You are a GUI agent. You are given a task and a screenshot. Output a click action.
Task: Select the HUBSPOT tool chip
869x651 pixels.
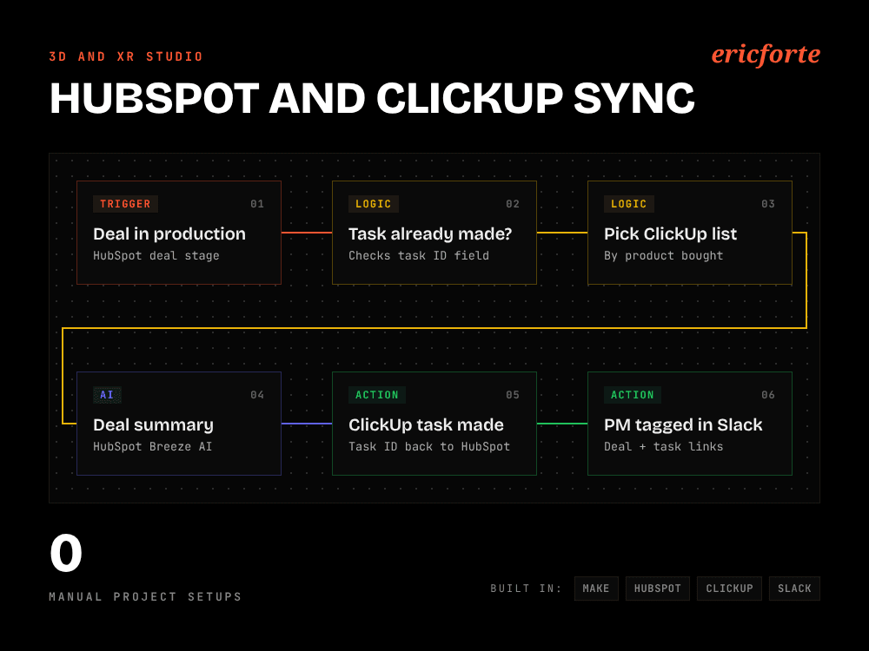click(658, 589)
